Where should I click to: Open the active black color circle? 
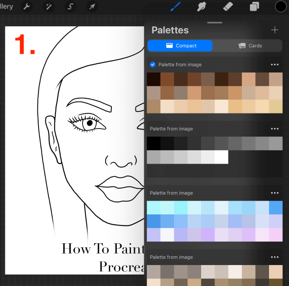281,7
